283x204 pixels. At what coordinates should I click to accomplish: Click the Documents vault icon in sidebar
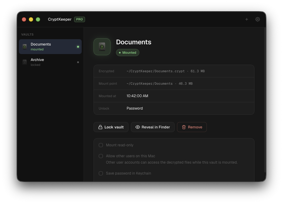pyautogui.click(x=25, y=46)
